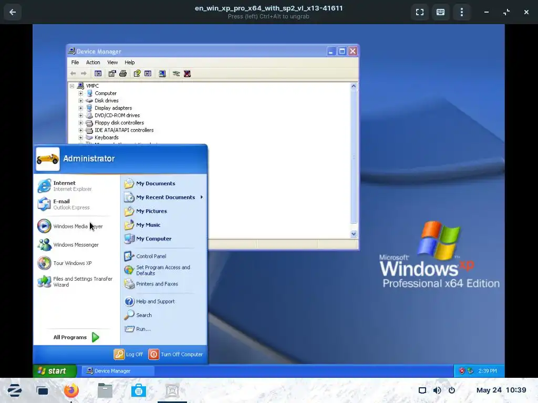538x403 pixels.
Task: Open the three-dot menu in the viewer header
Action: click(x=461, y=13)
